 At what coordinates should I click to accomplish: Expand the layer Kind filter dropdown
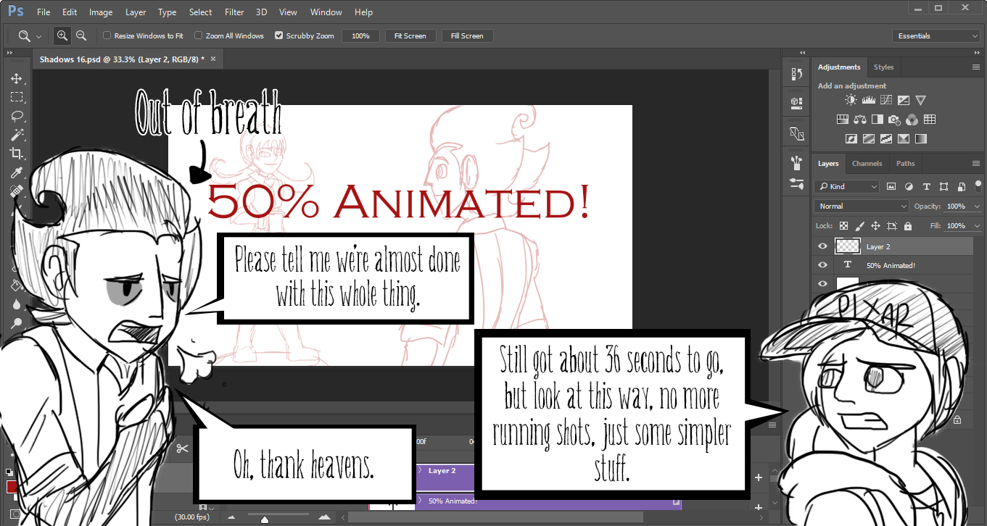click(846, 186)
